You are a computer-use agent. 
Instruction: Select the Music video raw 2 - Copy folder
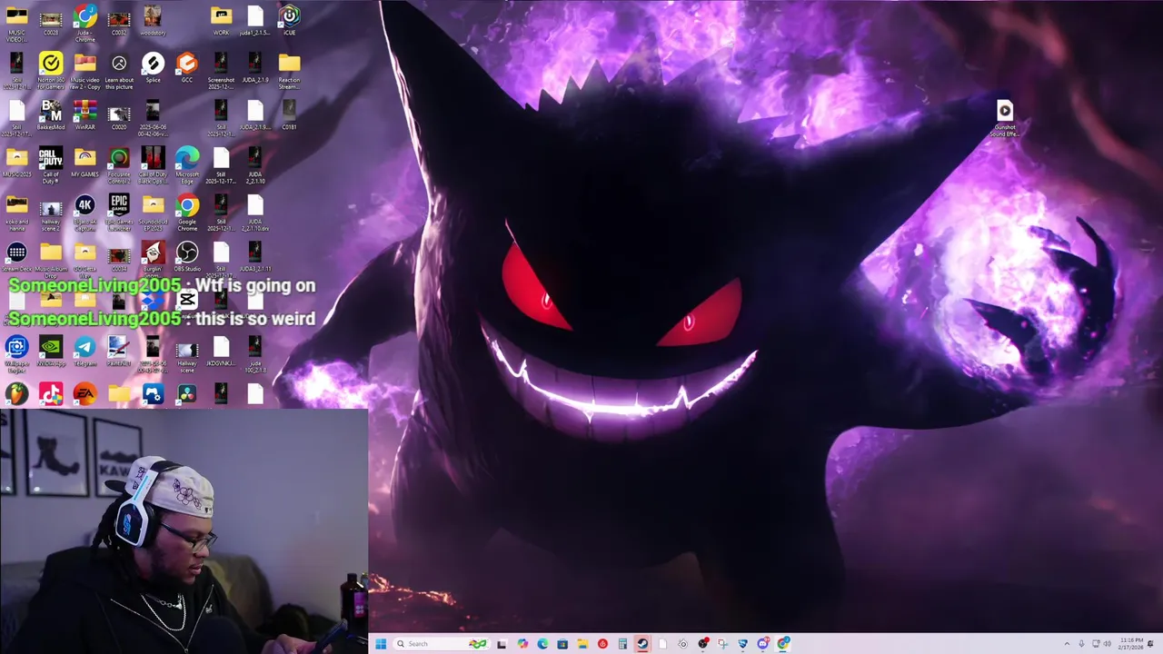click(84, 71)
